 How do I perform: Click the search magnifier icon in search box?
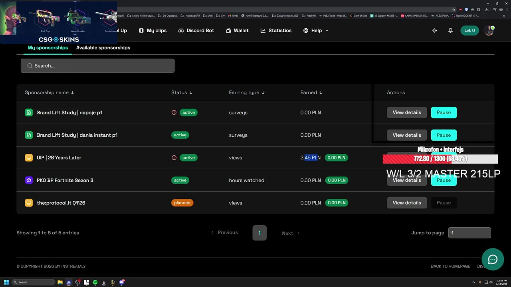click(x=30, y=66)
